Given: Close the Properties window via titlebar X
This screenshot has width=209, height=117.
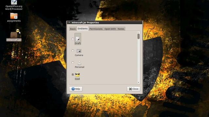Looking at the screenshot, I should pyautogui.click(x=69, y=22).
